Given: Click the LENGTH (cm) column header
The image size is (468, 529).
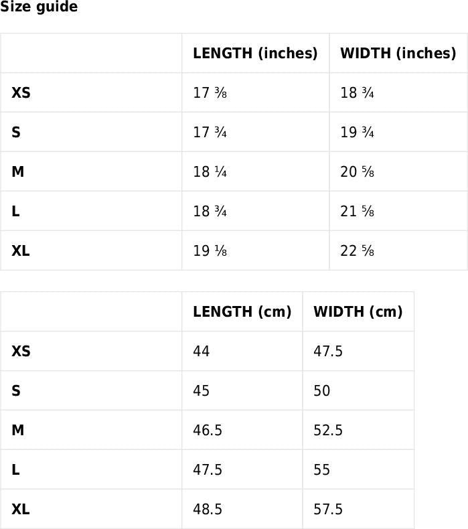Looking at the screenshot, I should tap(242, 312).
